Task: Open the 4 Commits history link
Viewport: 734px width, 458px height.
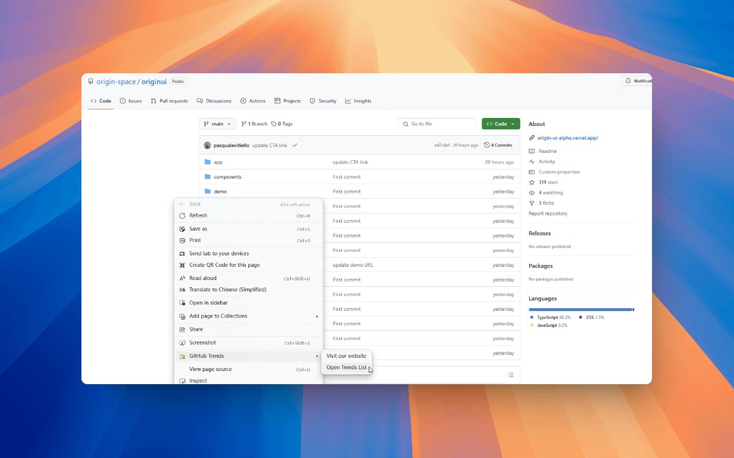Action: [x=498, y=145]
